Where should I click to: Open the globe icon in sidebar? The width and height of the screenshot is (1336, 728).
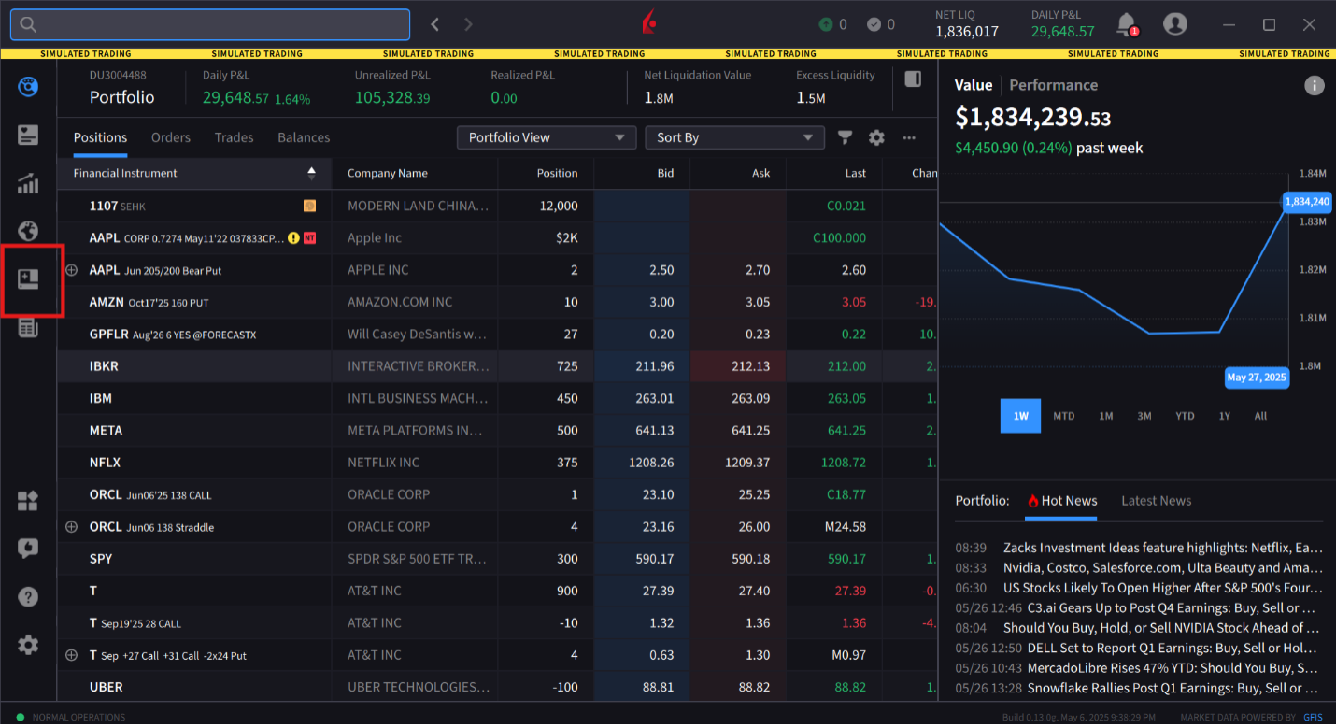coord(28,230)
